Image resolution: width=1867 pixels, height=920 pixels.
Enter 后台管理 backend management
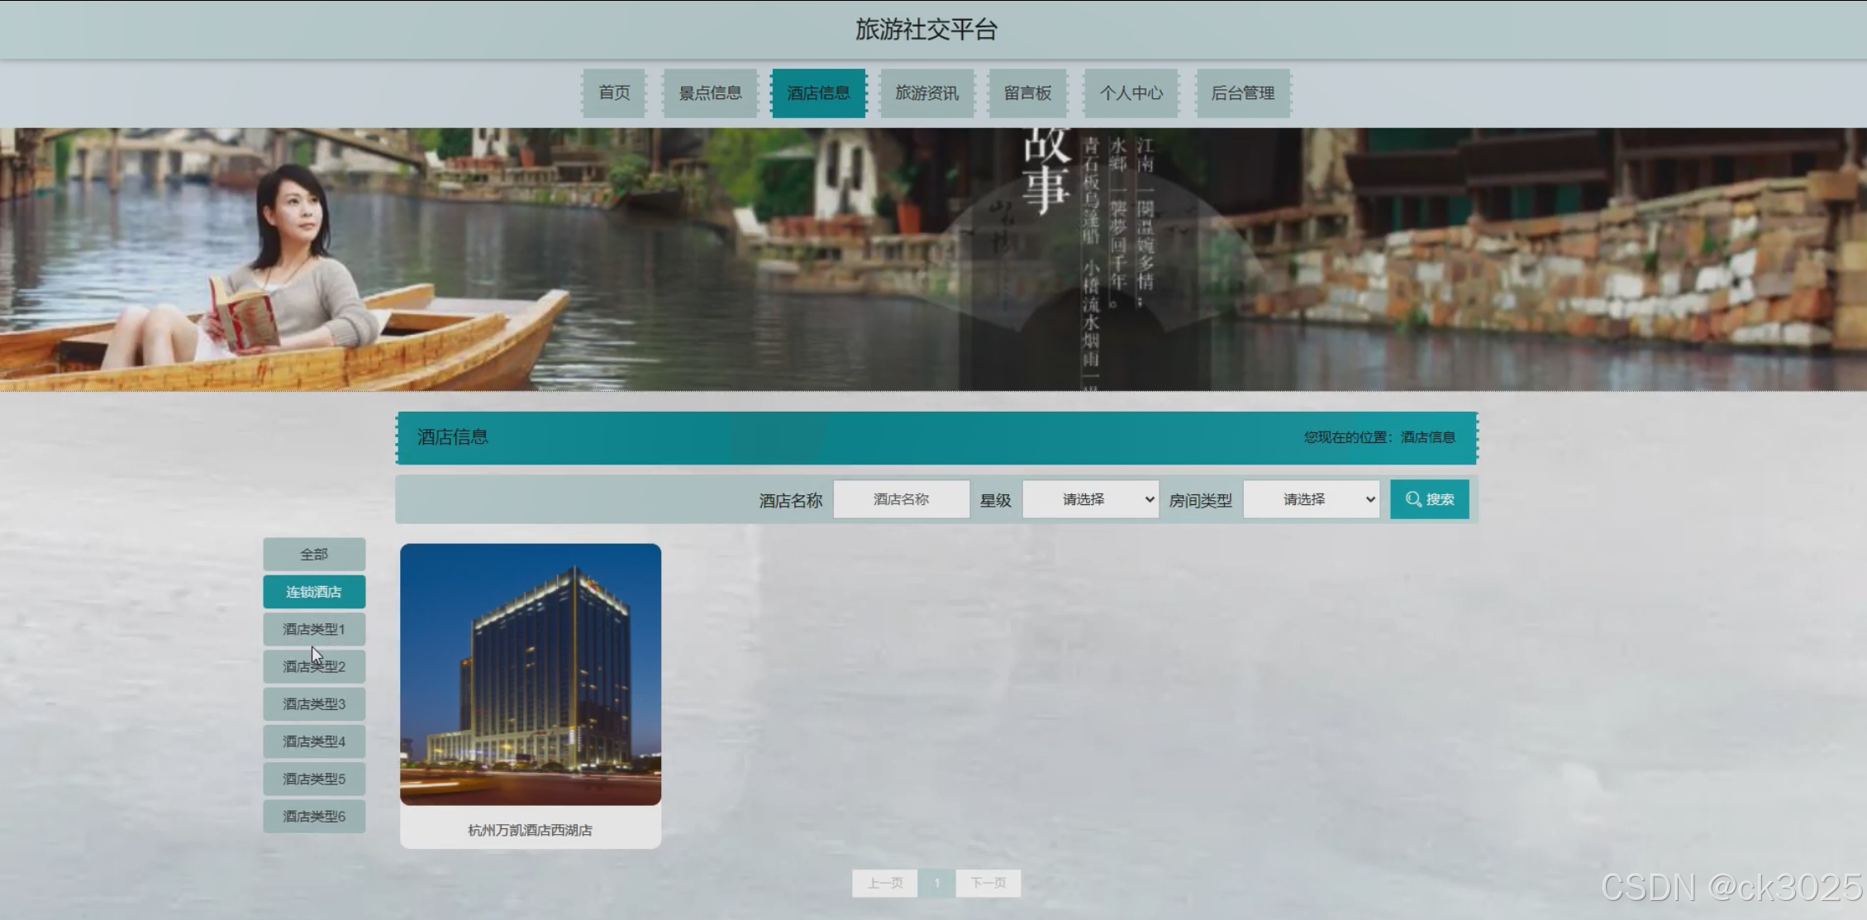(1242, 93)
